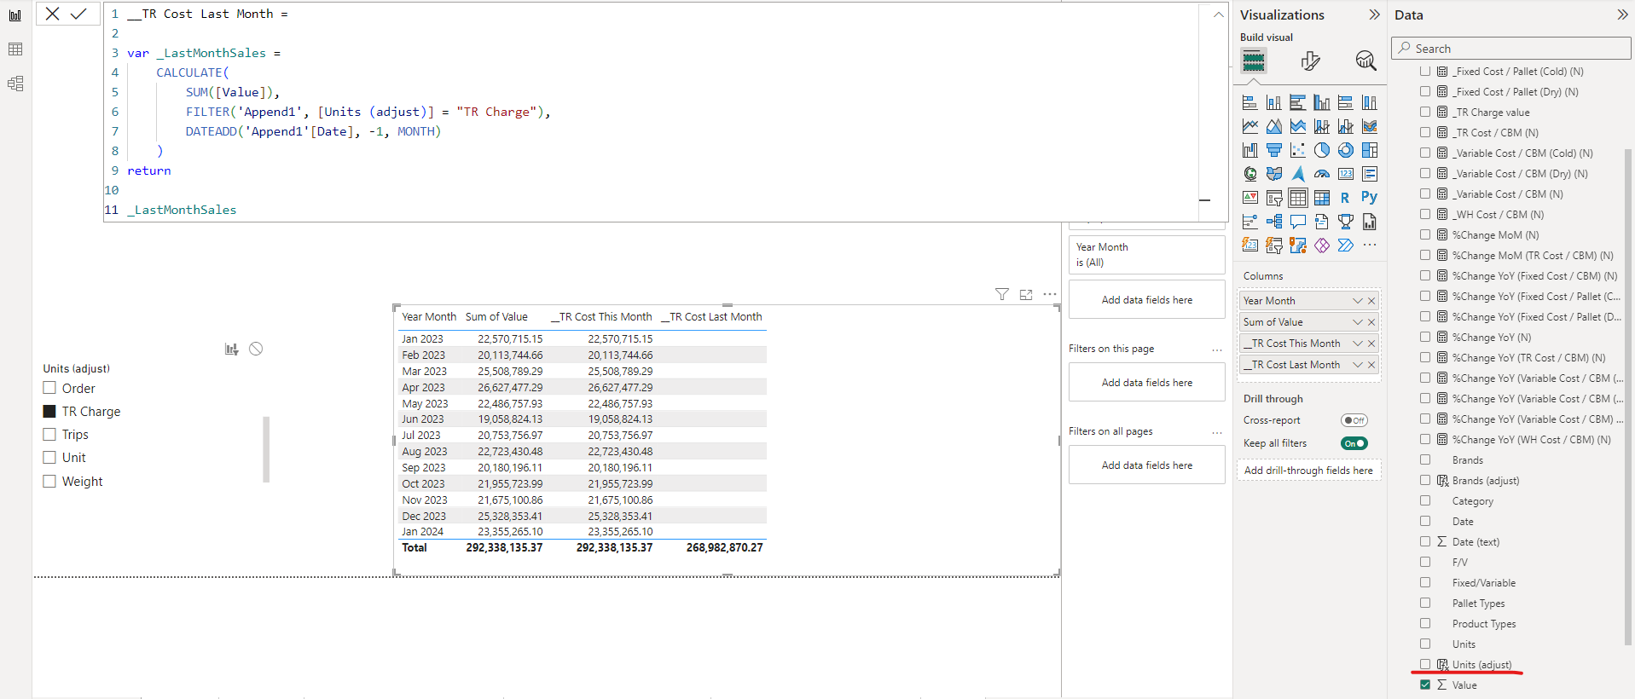Collapse the Data pane with double chevron
1635x699 pixels.
1622,14
